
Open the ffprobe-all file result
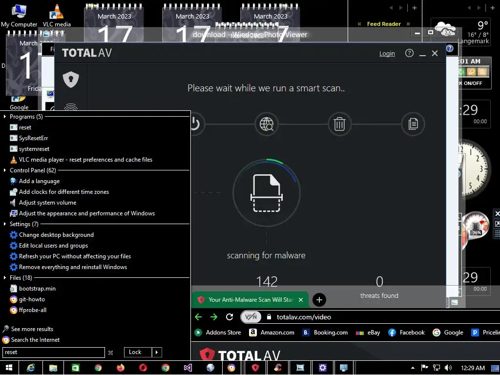pos(28,310)
